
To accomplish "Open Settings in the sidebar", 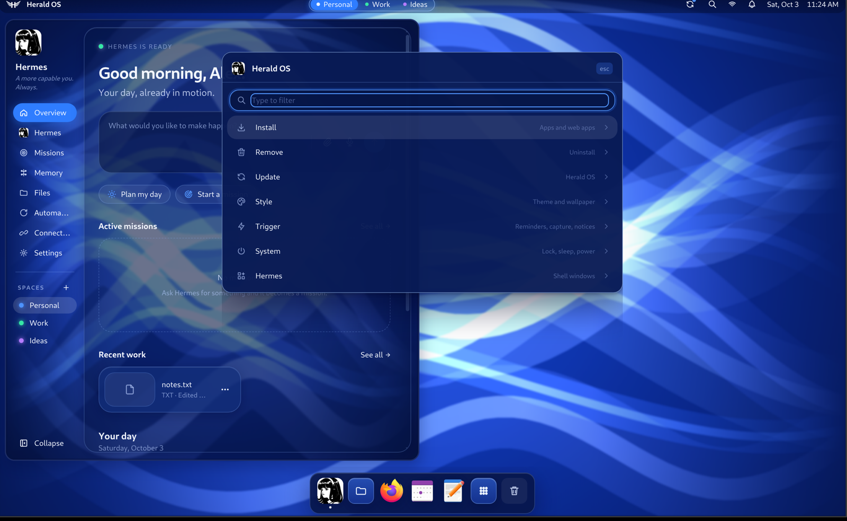I will coord(45,253).
